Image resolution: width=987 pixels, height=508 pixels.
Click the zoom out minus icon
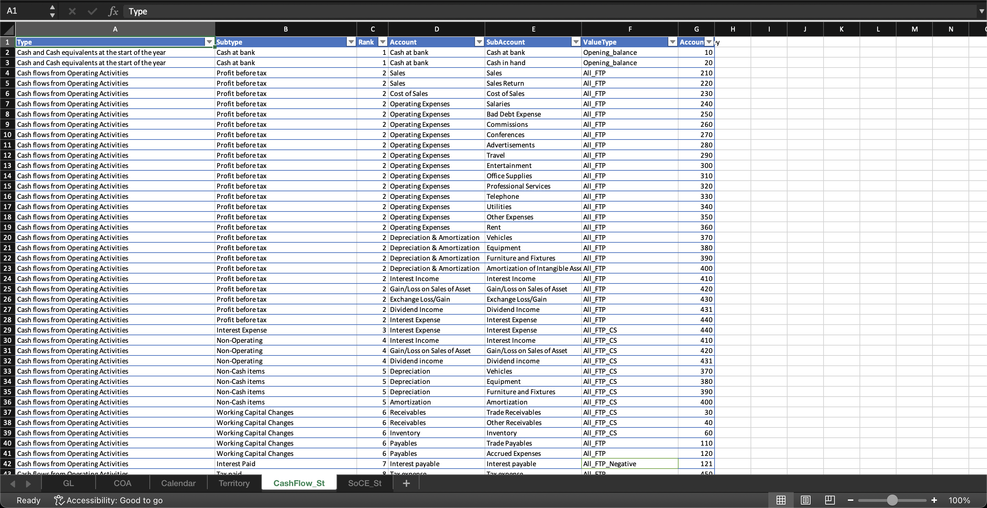coord(850,500)
